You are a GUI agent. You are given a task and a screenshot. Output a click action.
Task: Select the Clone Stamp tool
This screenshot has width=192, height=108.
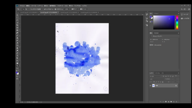[x=17, y=38]
